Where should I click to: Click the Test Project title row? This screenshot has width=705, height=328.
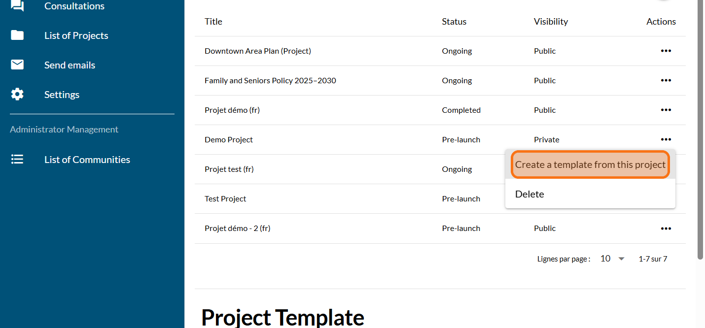coord(225,199)
